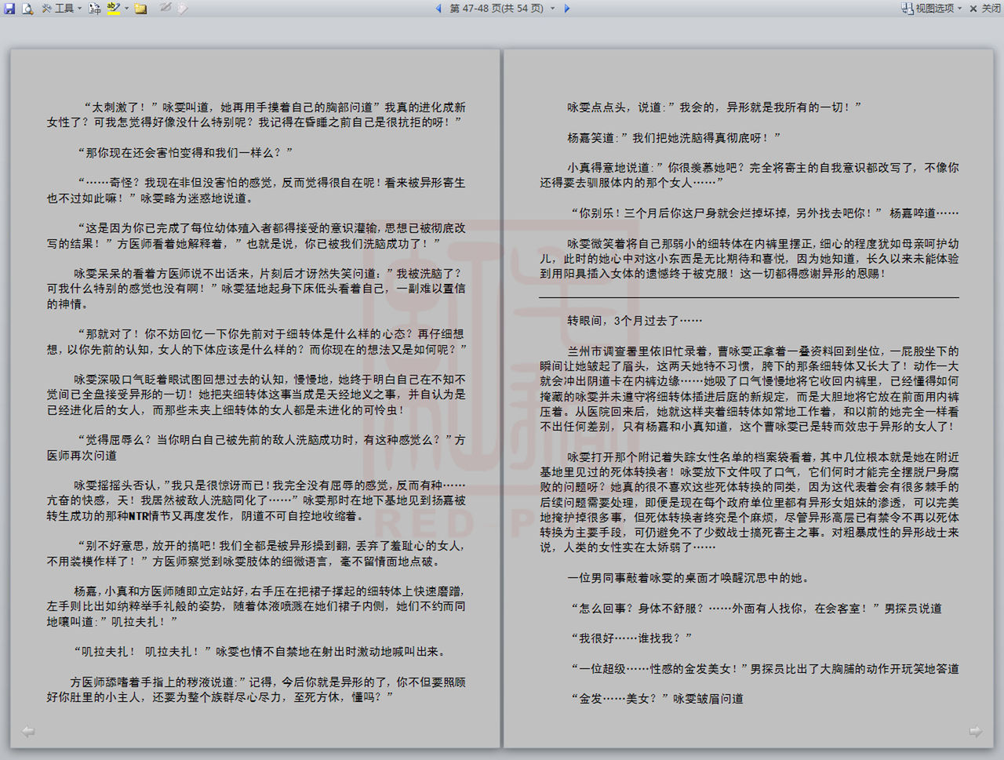Image resolution: width=1004 pixels, height=760 pixels.
Task: Go to the next screen with the blue right arrow
Action: coord(567,9)
